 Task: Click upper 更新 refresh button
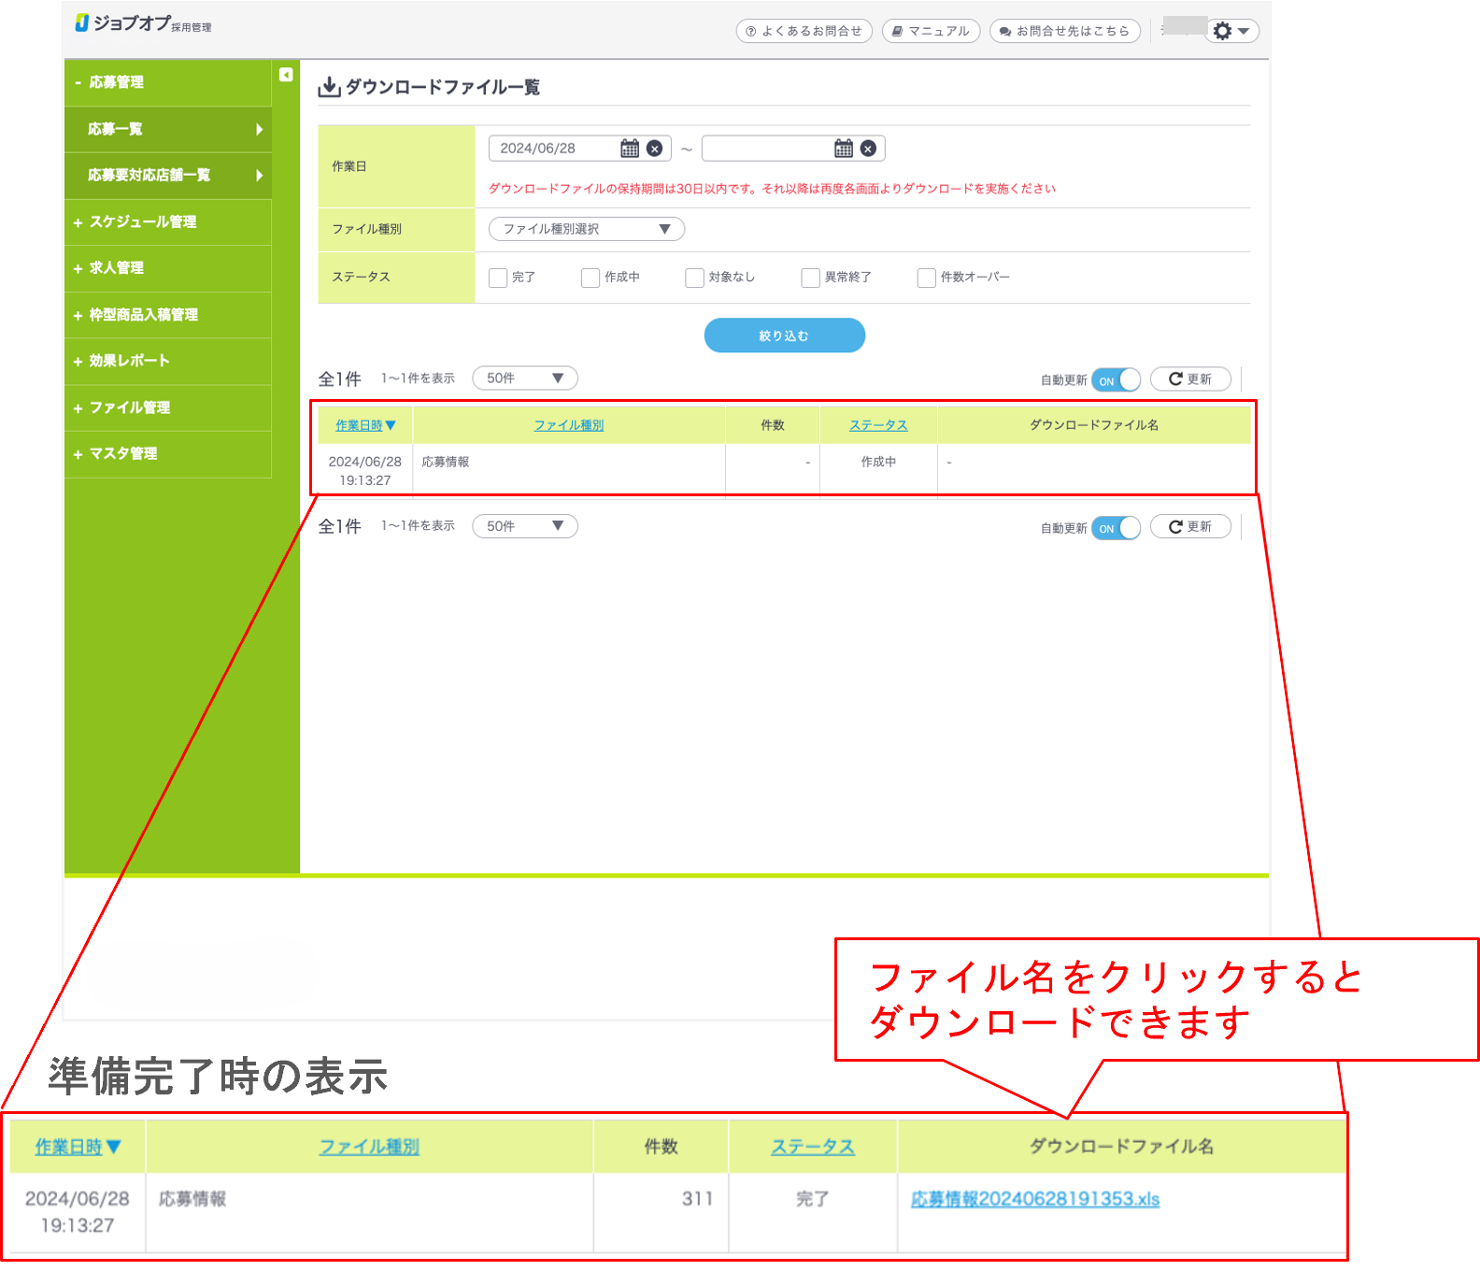coord(1190,378)
